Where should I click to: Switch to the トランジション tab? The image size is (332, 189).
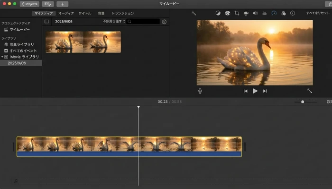122,13
